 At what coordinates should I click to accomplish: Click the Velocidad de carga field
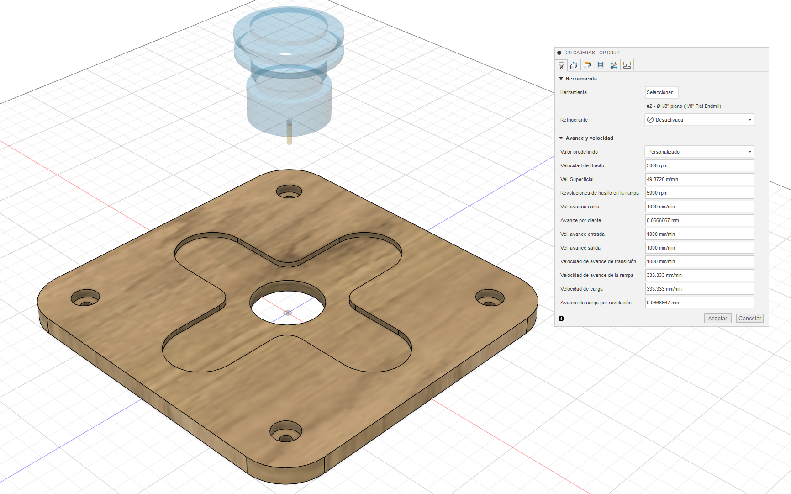click(x=699, y=289)
